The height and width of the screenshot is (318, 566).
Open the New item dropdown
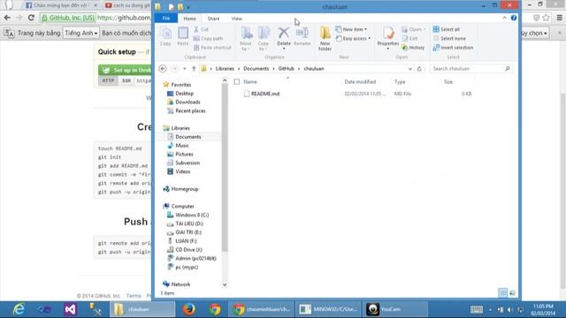coord(351,29)
